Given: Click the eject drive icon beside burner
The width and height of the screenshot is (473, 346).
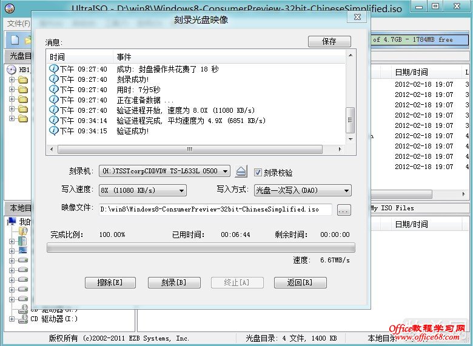Looking at the screenshot, I should pos(241,171).
